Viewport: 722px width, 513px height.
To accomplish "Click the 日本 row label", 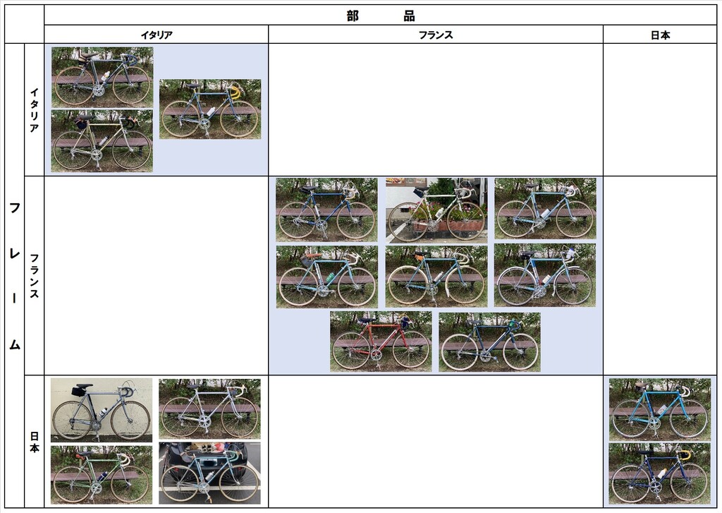I will click(x=34, y=442).
